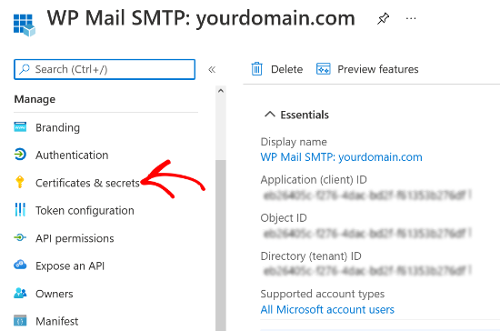The image size is (500, 331).
Task: Click the Branding icon
Action: pyautogui.click(x=20, y=127)
